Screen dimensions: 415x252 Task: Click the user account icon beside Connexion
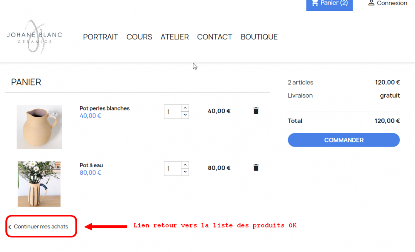tap(371, 3)
